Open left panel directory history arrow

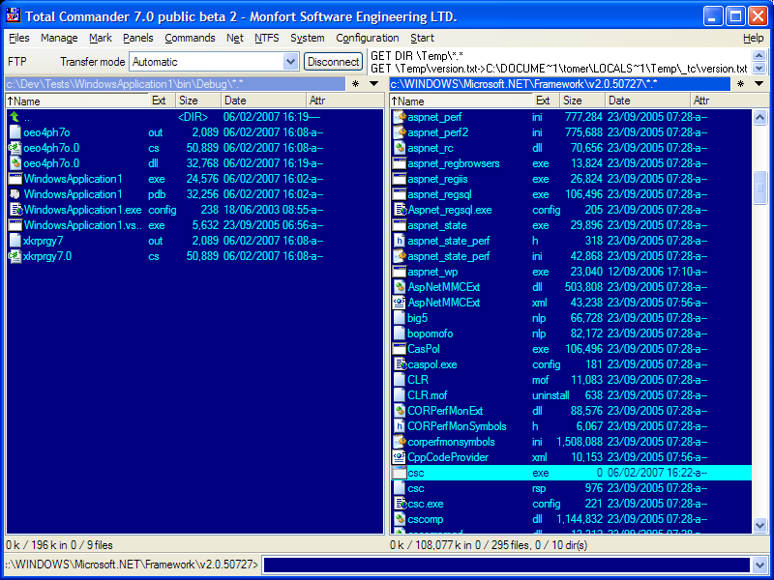[x=373, y=84]
